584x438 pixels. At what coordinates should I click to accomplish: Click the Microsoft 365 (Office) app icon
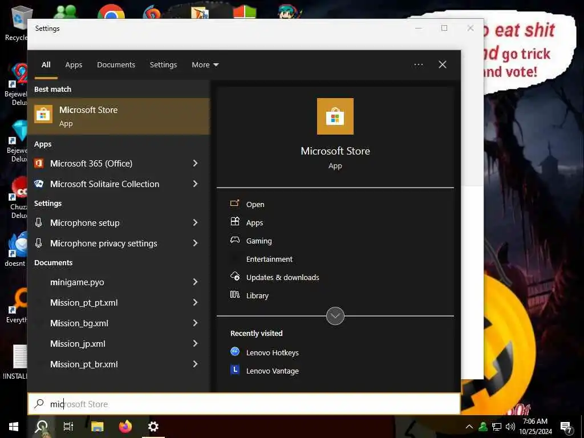click(39, 163)
